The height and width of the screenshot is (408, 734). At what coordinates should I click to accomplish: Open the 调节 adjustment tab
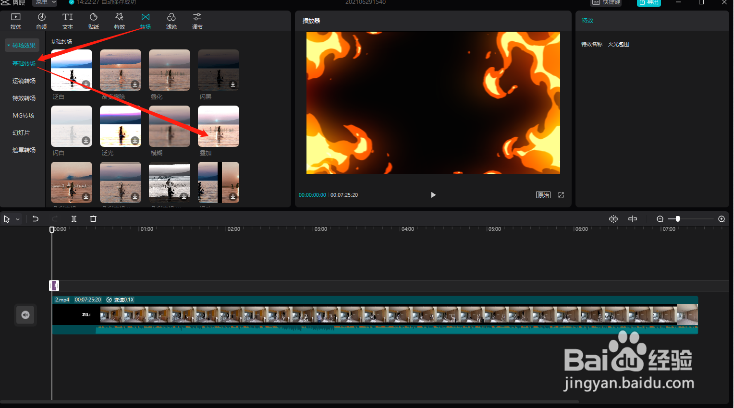click(197, 21)
